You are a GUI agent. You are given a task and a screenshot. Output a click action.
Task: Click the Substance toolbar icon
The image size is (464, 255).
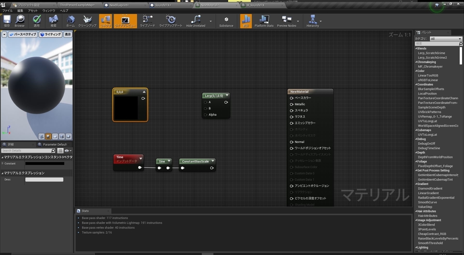pos(226,20)
